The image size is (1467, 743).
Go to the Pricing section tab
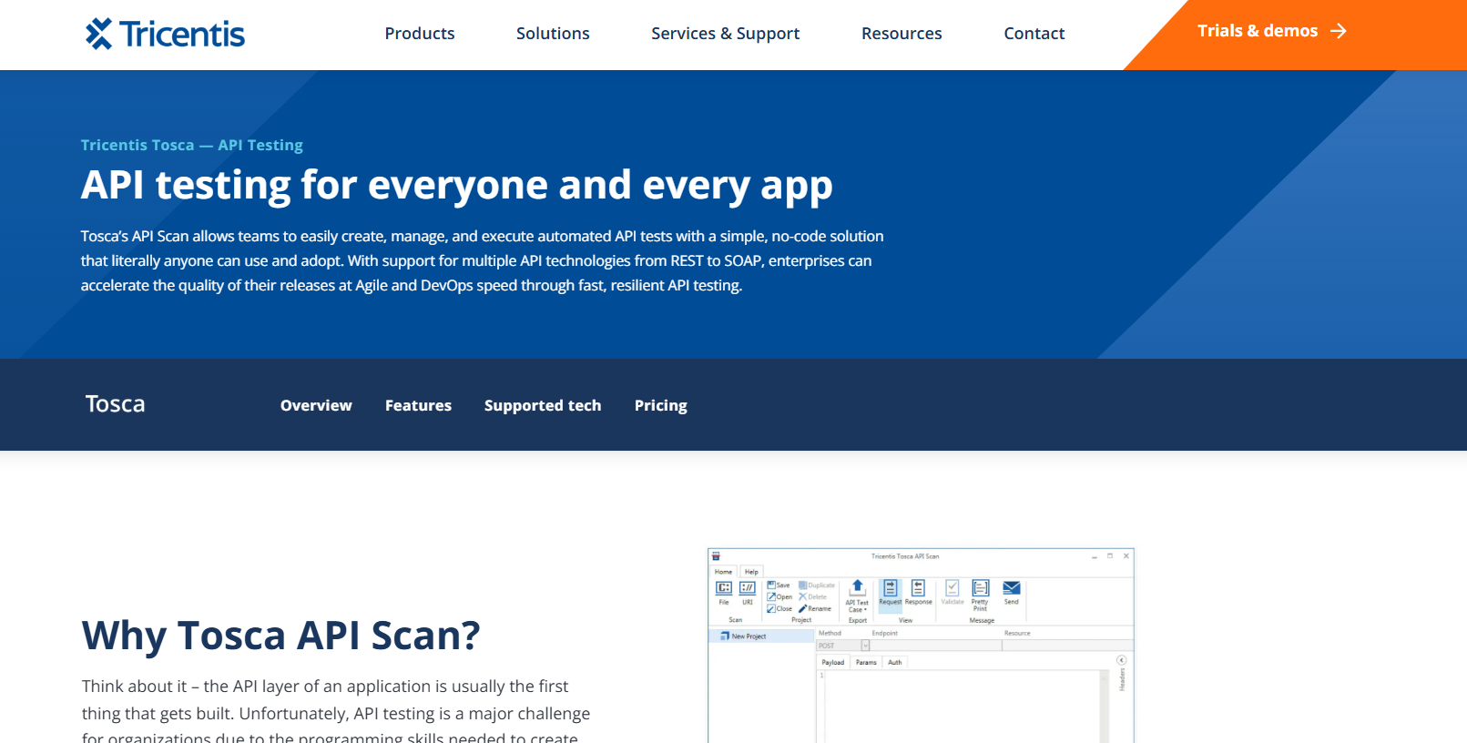click(661, 405)
